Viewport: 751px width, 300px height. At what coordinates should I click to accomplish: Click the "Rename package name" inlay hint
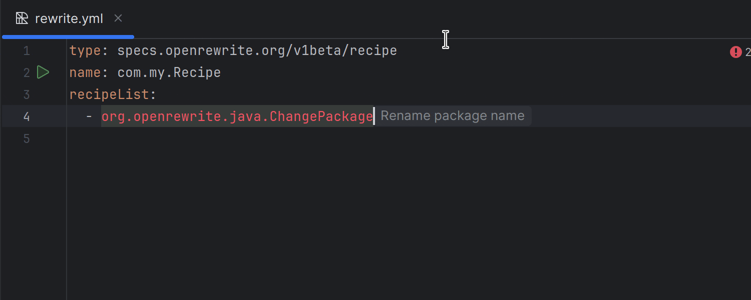[452, 116]
